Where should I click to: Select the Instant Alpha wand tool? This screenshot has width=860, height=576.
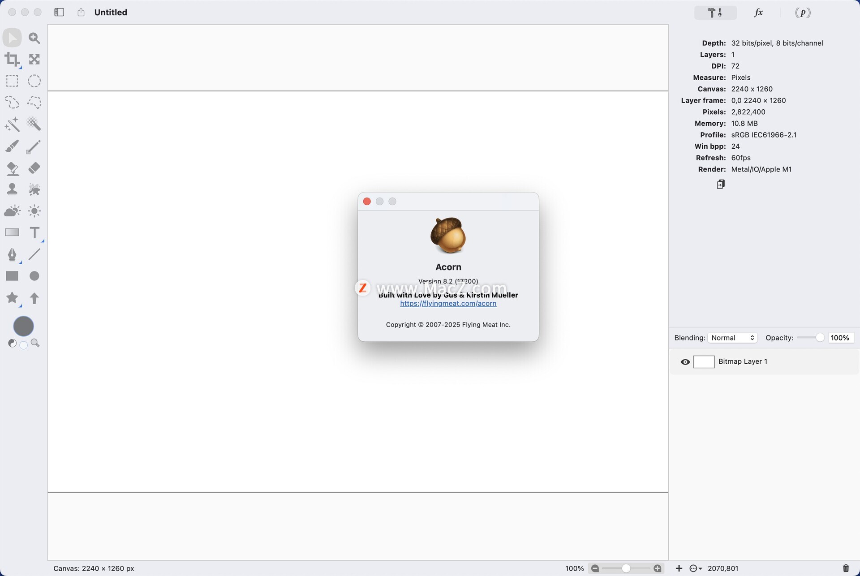click(x=34, y=124)
